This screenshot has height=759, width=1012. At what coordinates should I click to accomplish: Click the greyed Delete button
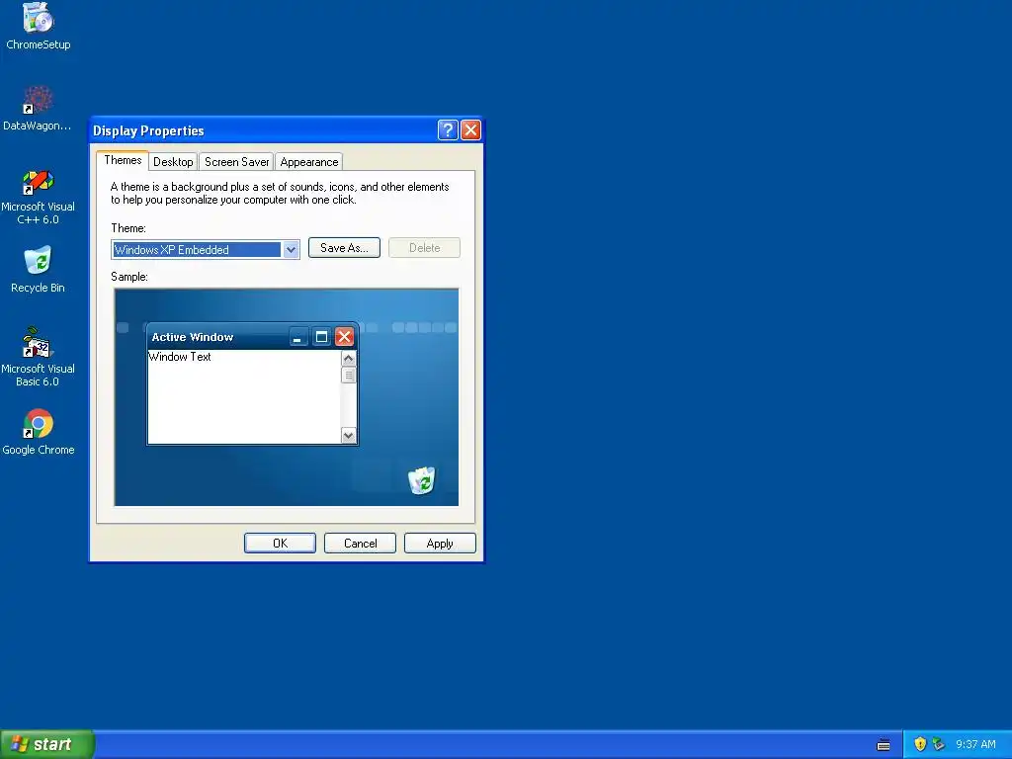[x=425, y=248]
